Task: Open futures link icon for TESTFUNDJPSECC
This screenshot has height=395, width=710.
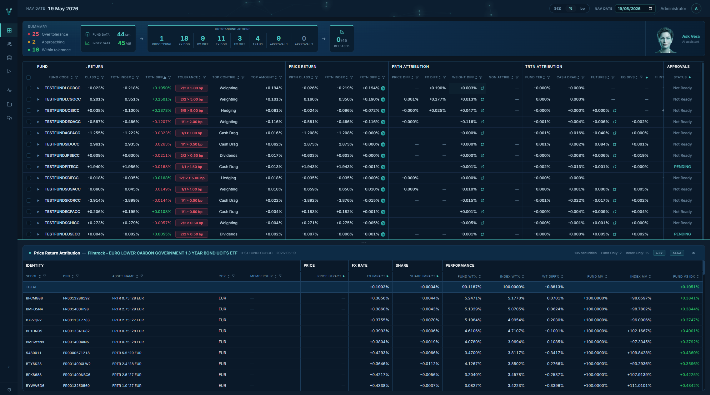Action: tap(615, 156)
